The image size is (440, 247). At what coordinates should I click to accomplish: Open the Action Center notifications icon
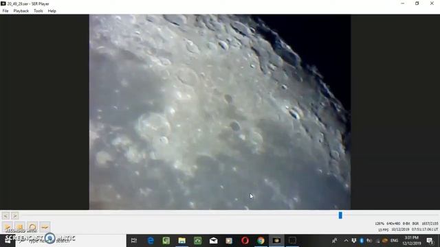[x=430, y=241]
